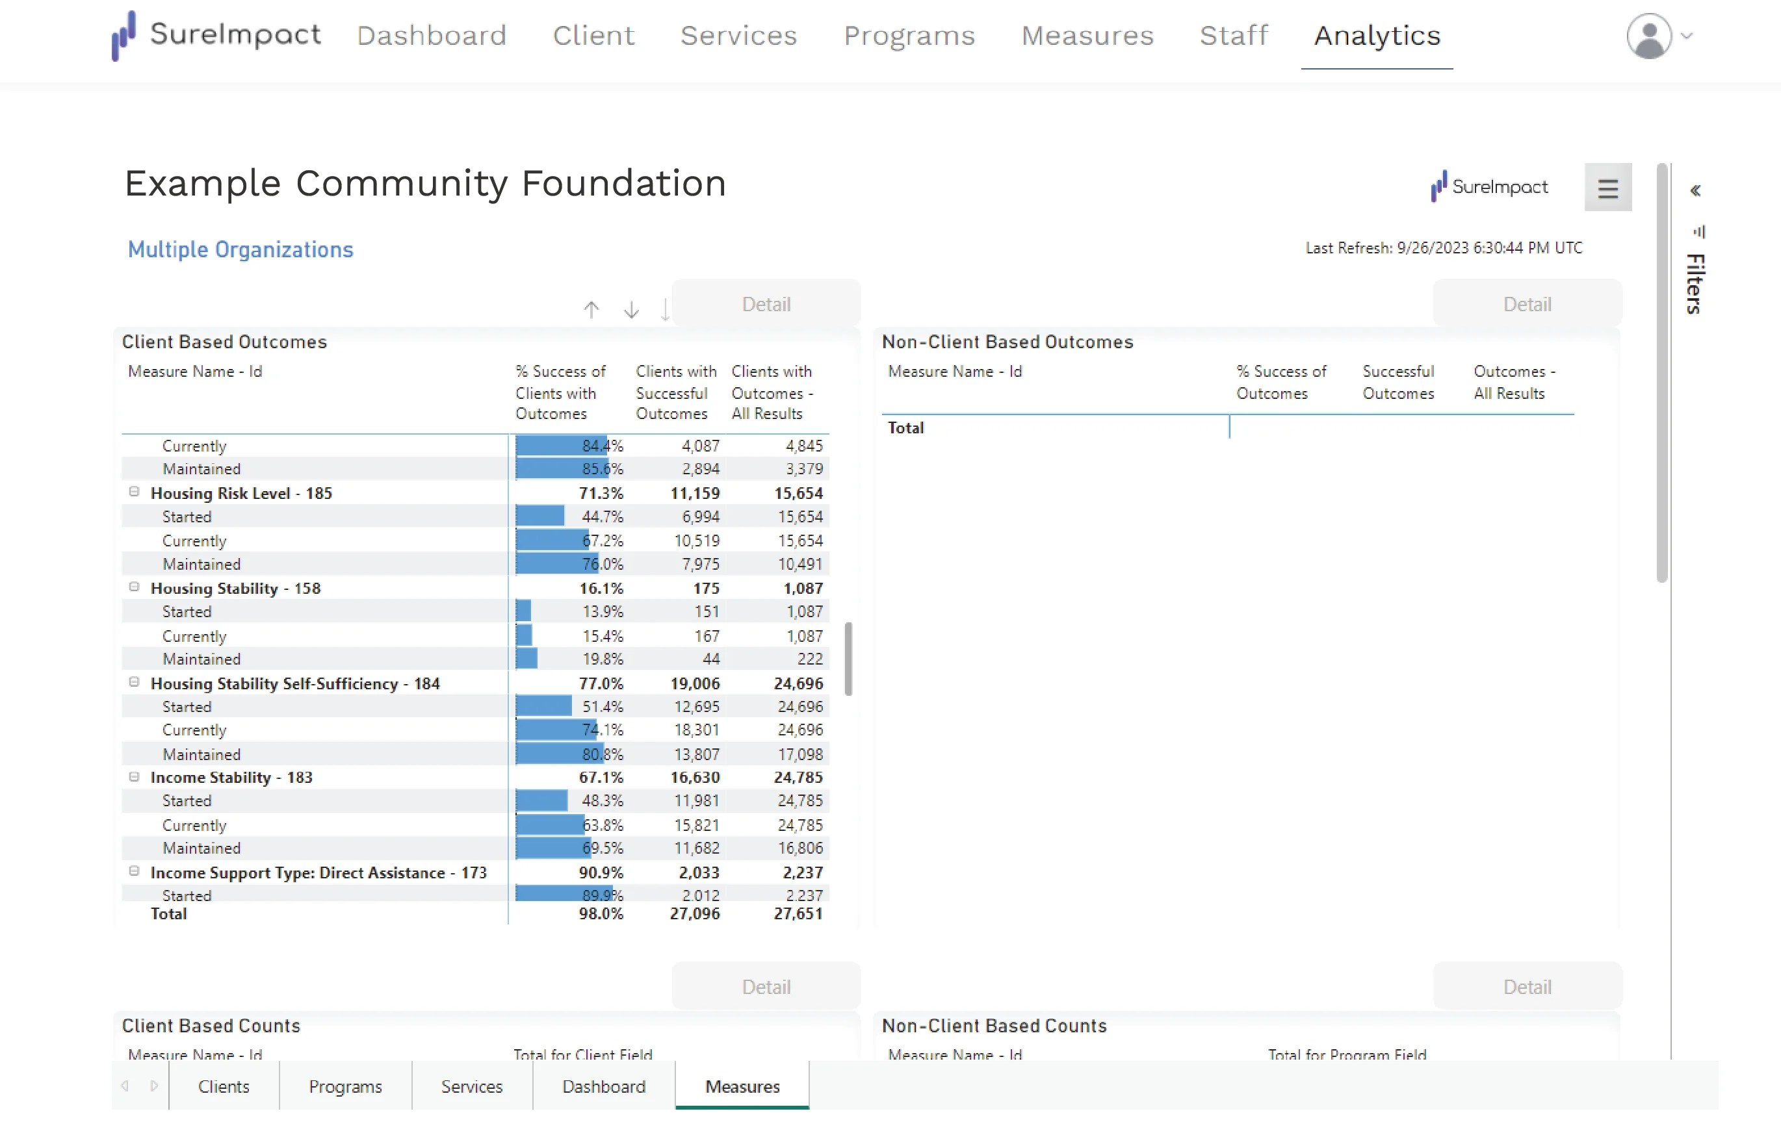Click the Non-Client Based Counts section title
Screen dimensions: 1781x1133
click(994, 1026)
